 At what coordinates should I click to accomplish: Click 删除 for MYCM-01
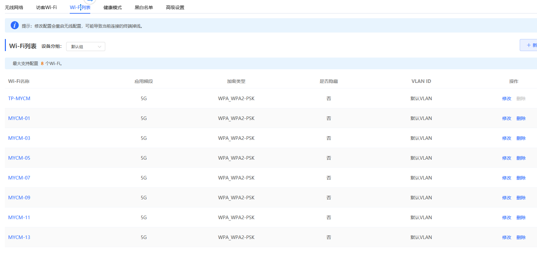coord(521,118)
